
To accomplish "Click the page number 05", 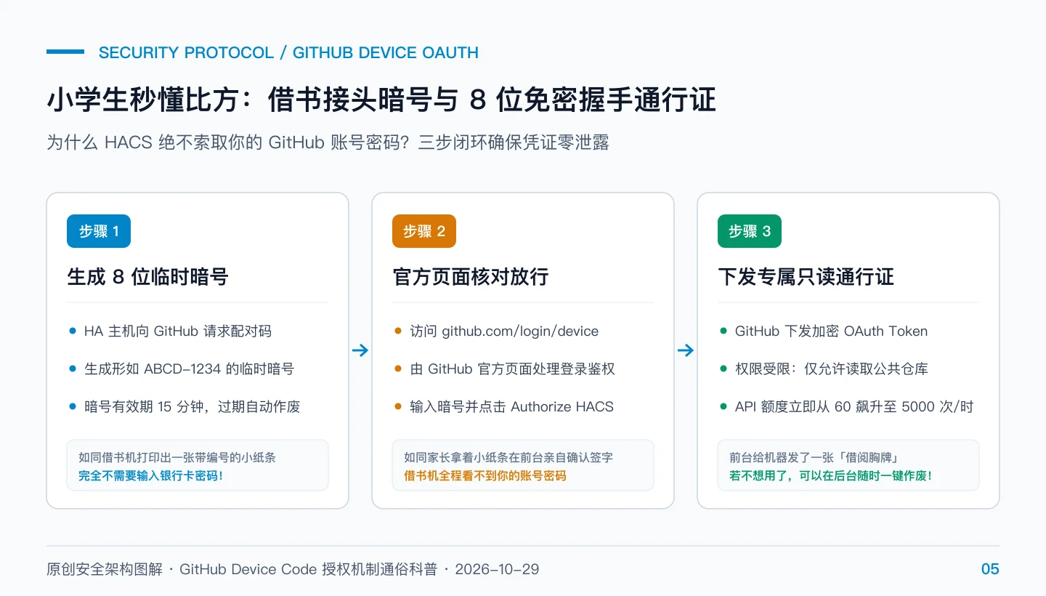I will point(990,569).
